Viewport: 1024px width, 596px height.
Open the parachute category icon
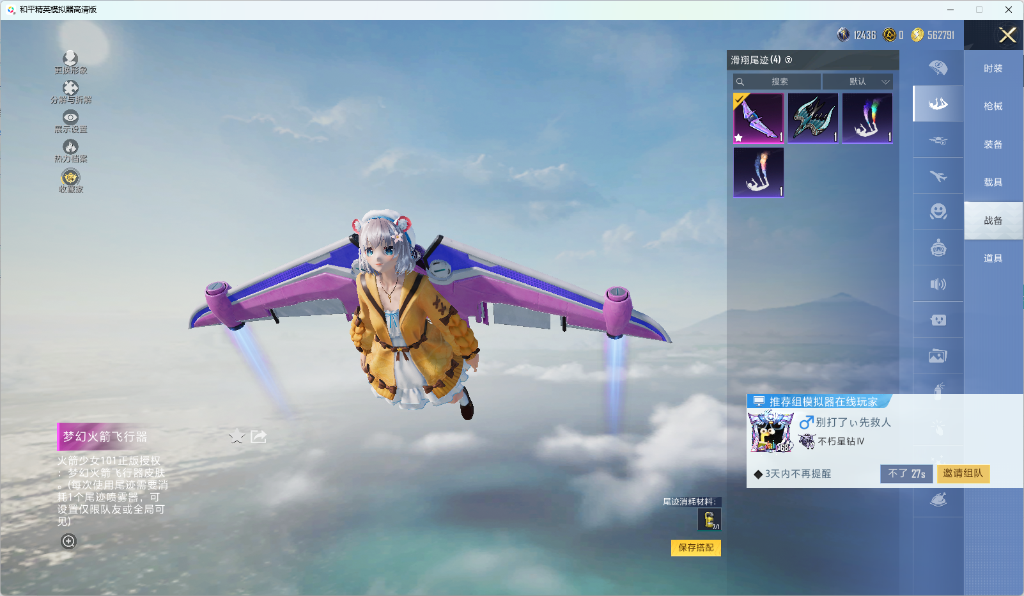click(938, 68)
